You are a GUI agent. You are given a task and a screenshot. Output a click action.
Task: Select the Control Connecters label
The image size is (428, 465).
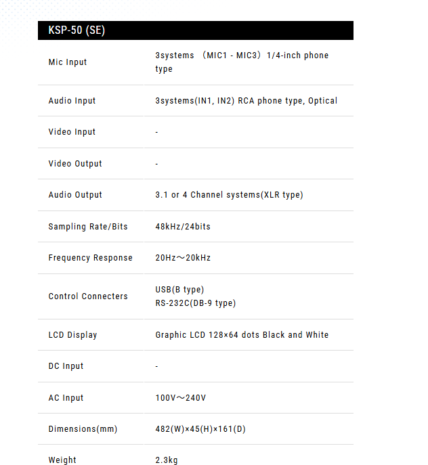click(x=88, y=296)
